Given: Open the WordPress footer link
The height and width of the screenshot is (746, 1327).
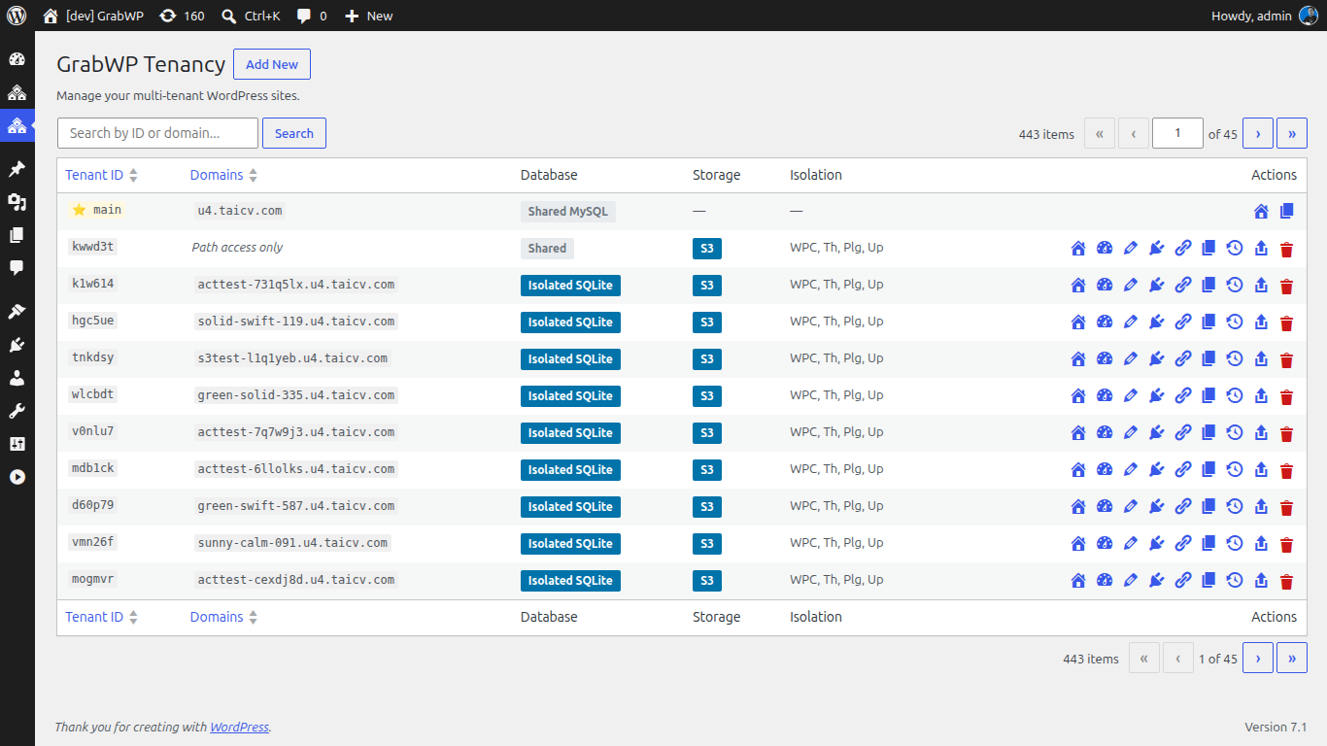Looking at the screenshot, I should [239, 727].
